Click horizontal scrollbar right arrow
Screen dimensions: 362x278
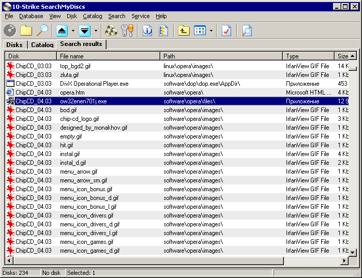tap(344, 261)
